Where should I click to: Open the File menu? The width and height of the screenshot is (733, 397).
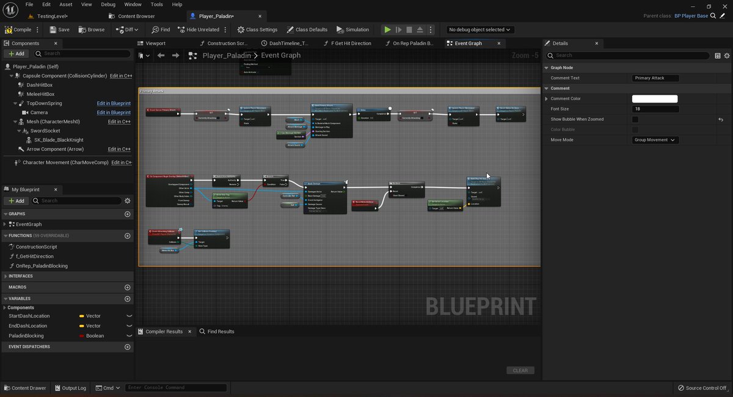click(29, 4)
